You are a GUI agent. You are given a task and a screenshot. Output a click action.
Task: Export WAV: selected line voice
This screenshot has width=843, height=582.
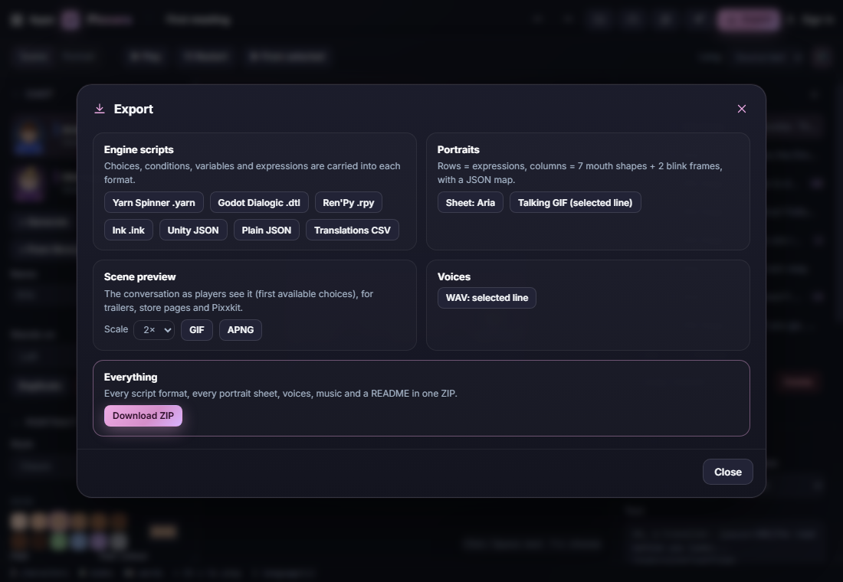pos(487,298)
